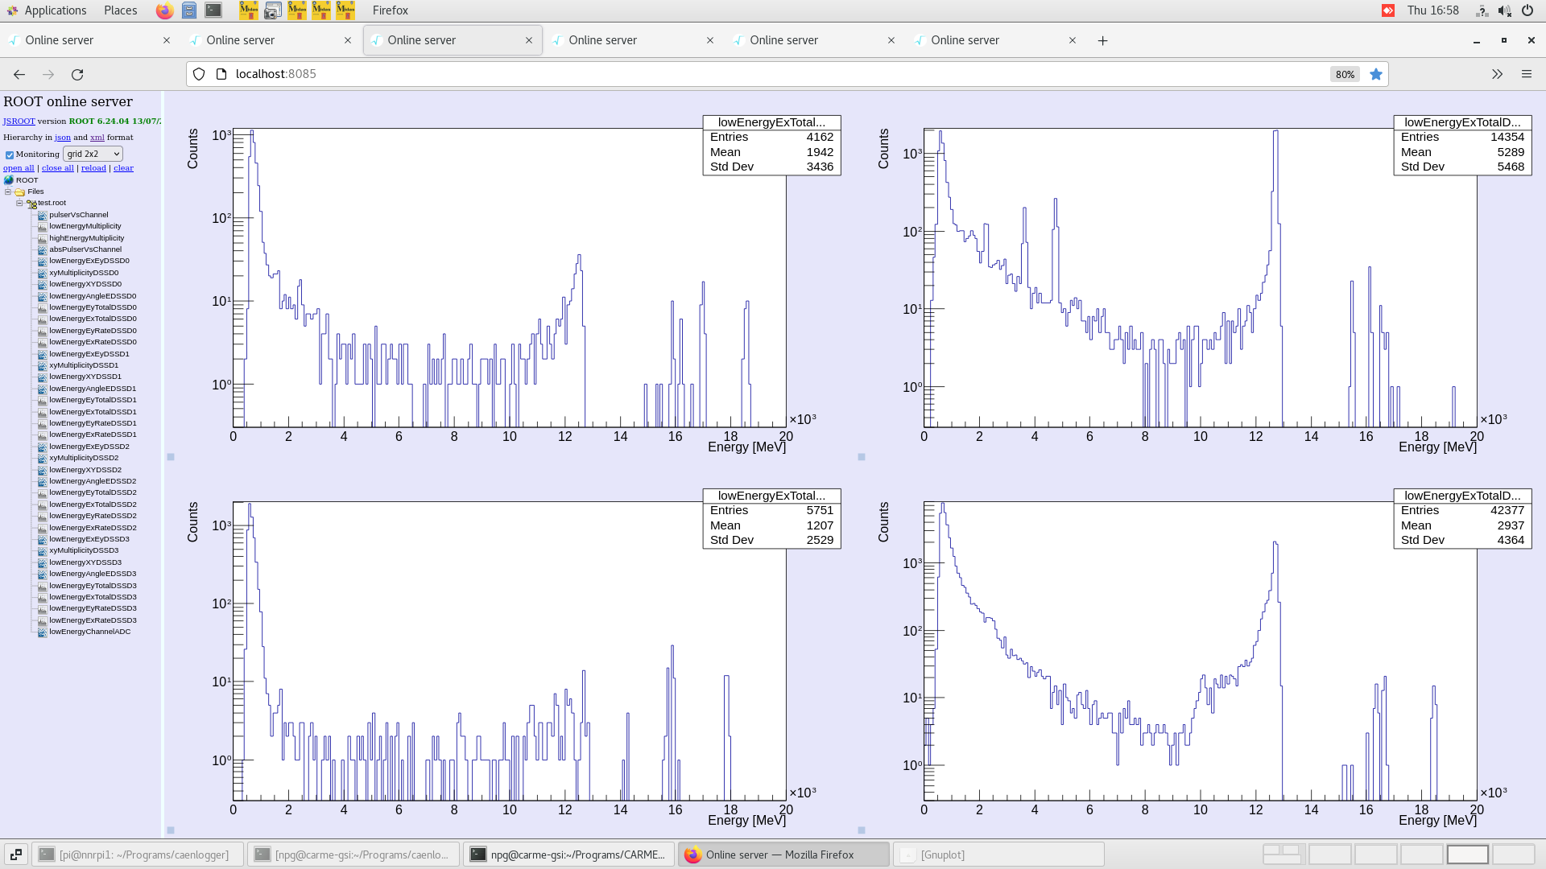Open the grid 2x2 layout dropdown
1546x869 pixels.
click(x=93, y=154)
